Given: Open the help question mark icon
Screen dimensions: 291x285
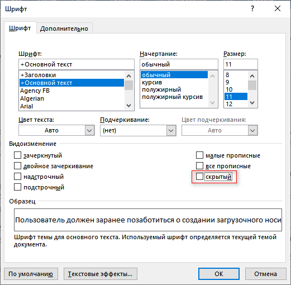Looking at the screenshot, I should coord(252,8).
